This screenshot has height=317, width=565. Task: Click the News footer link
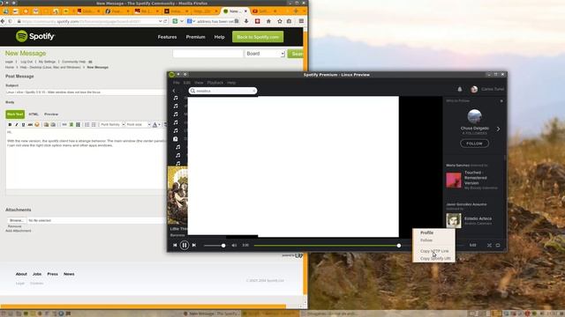[69, 274]
